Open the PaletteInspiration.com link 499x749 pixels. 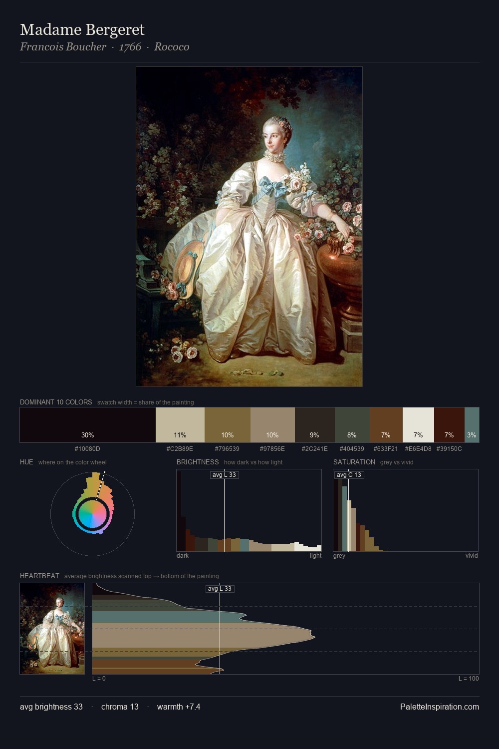point(440,707)
